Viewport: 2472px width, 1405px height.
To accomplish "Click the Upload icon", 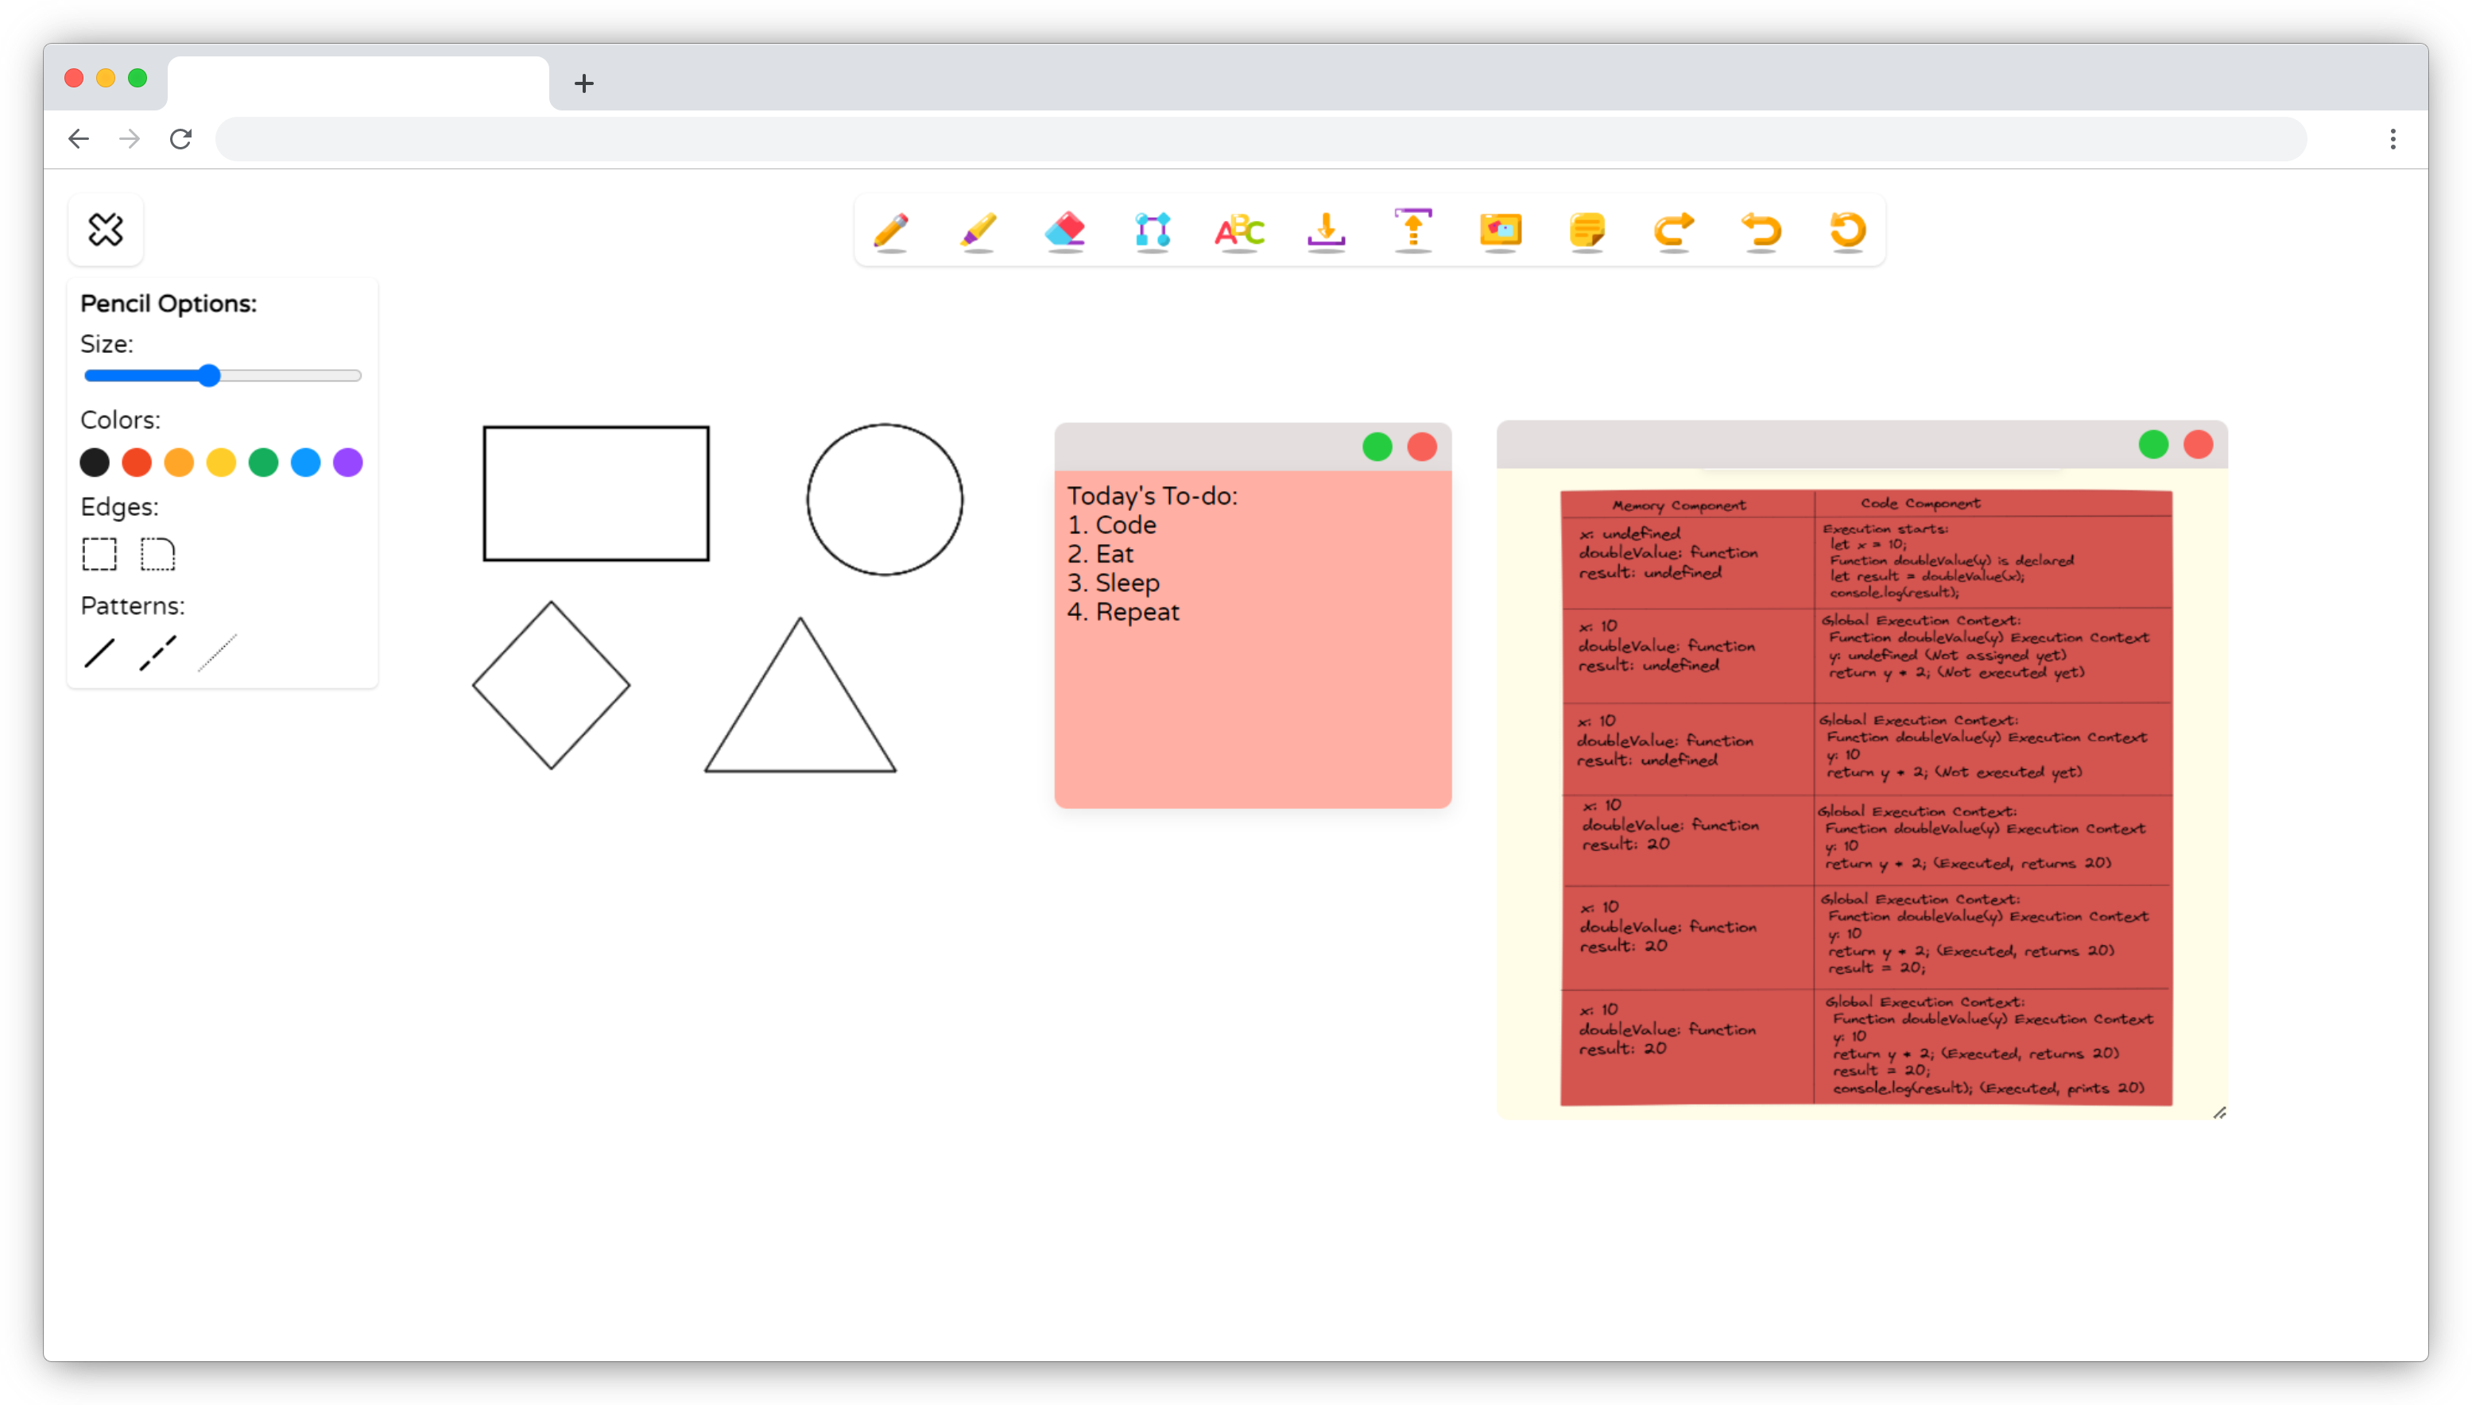I will tap(1412, 230).
